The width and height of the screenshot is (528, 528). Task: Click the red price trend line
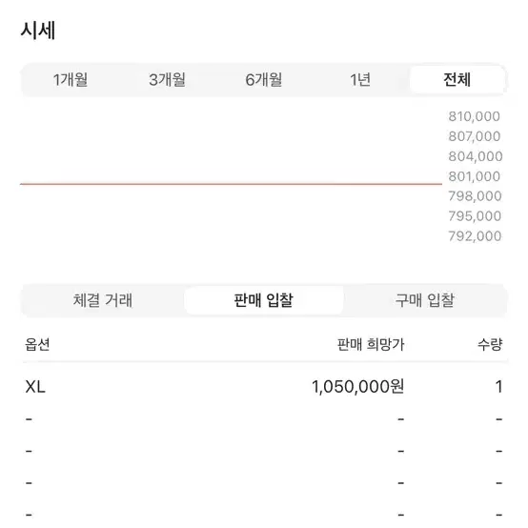tap(231, 184)
